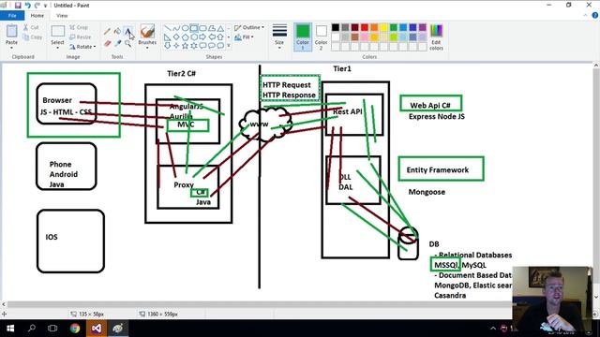Click the Crop button
This screenshot has height=337, width=600.
[x=79, y=27]
